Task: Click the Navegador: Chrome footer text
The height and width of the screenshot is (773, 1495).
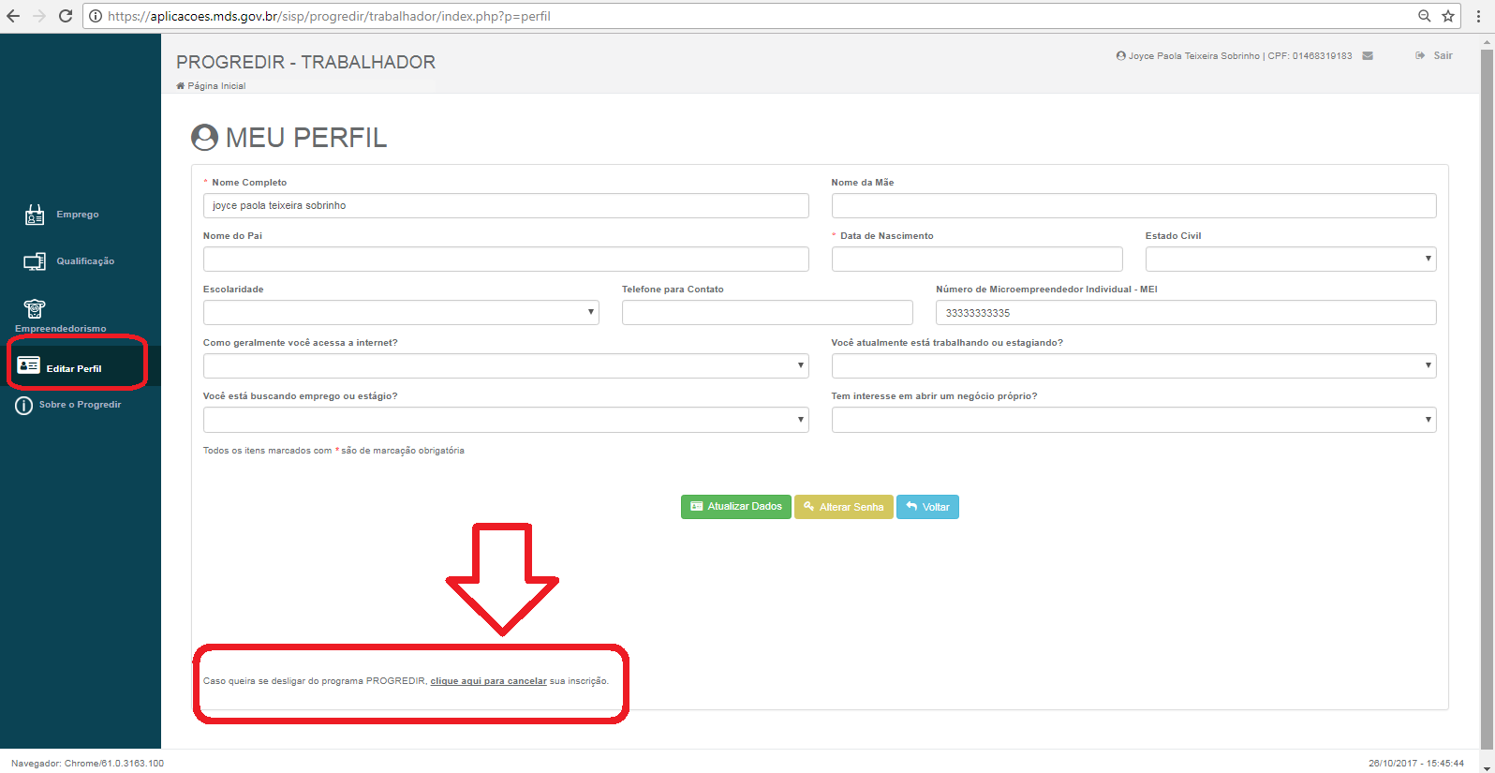Action: pyautogui.click(x=87, y=764)
